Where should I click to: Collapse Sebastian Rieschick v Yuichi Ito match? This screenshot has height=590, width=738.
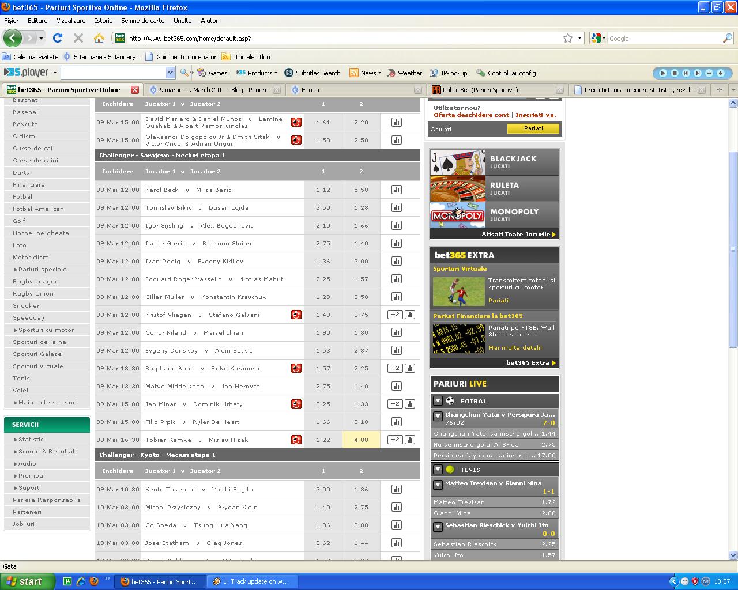(438, 526)
